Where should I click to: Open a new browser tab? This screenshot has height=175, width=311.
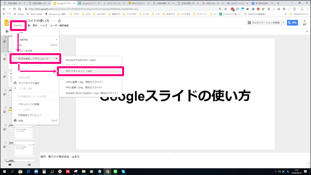[278, 3]
